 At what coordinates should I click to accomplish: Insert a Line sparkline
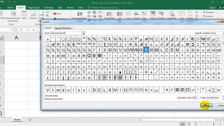pyautogui.click(x=129, y=15)
